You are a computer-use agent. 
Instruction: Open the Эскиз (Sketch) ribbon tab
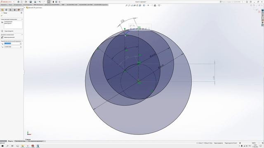click(10, 5)
